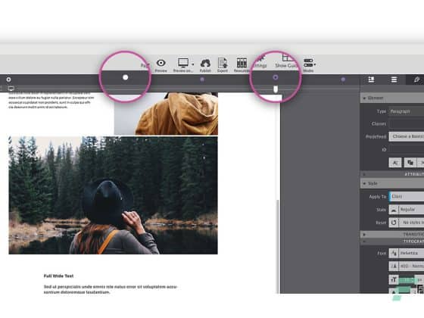The height and width of the screenshot is (318, 424).
Task: Click the font weight icon beside 400
Action: tap(394, 267)
